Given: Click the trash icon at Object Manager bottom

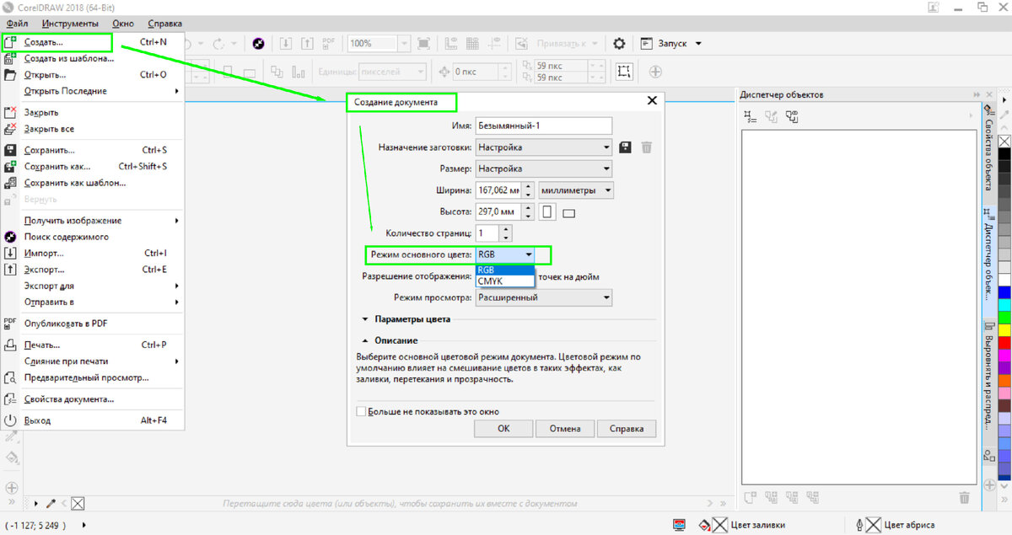Looking at the screenshot, I should tap(965, 497).
